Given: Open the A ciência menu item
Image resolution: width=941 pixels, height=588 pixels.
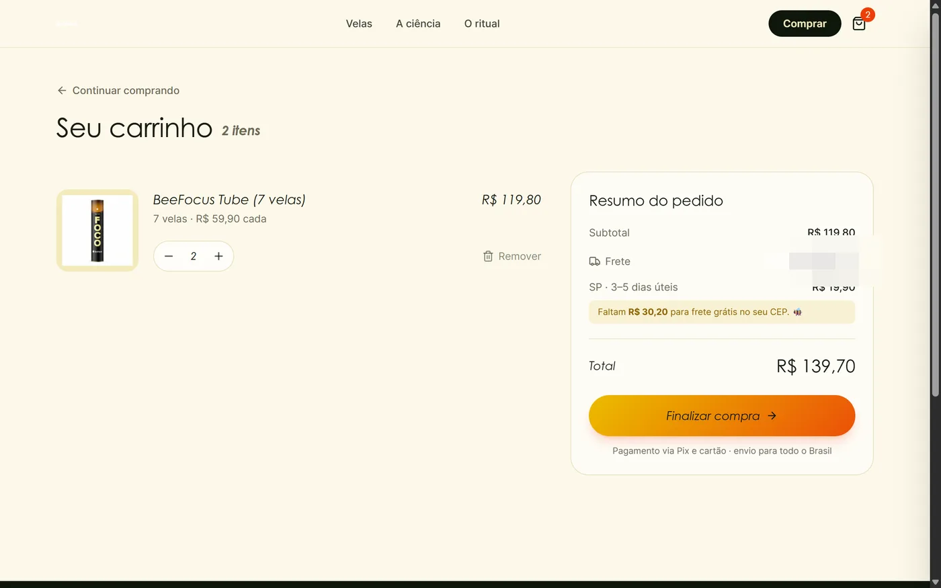Looking at the screenshot, I should [x=418, y=24].
